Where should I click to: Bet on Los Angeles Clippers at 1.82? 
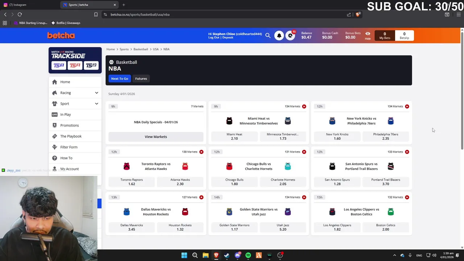click(337, 227)
